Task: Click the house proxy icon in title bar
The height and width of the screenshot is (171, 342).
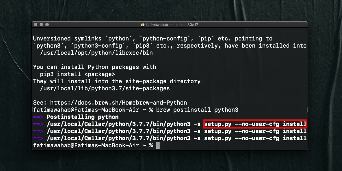Action: coord(142,25)
